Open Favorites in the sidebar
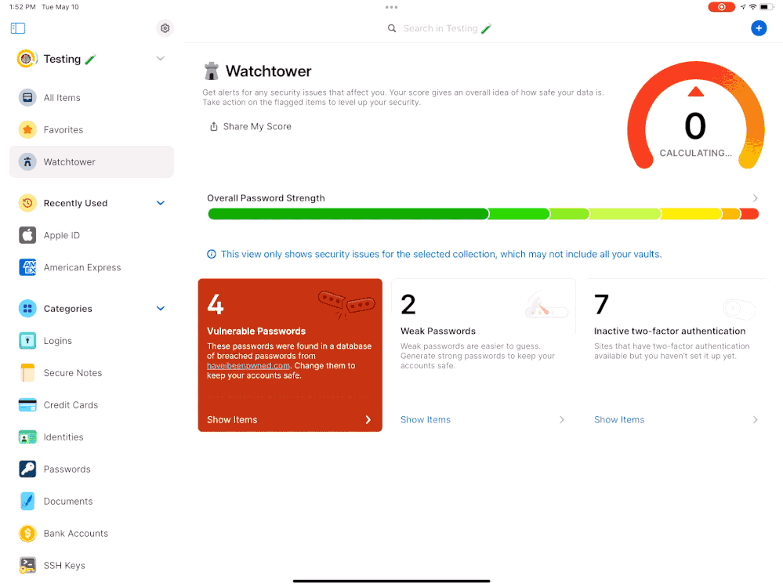The width and height of the screenshot is (783, 587). pos(63,130)
